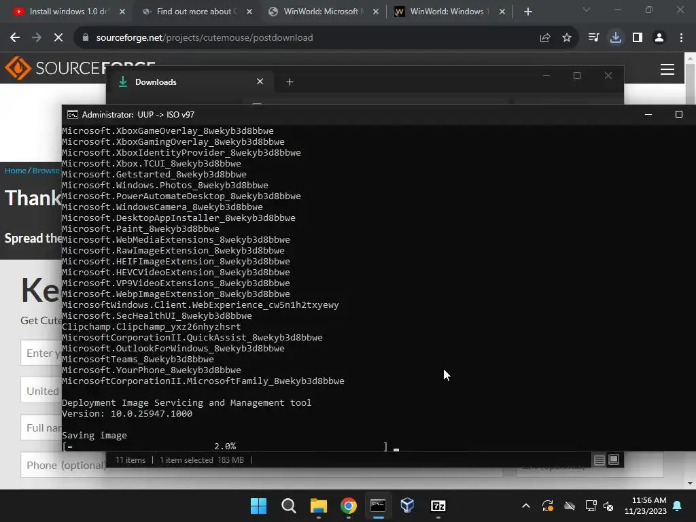Click the Chrome address bar URL
The image size is (696, 522).
pos(205,38)
